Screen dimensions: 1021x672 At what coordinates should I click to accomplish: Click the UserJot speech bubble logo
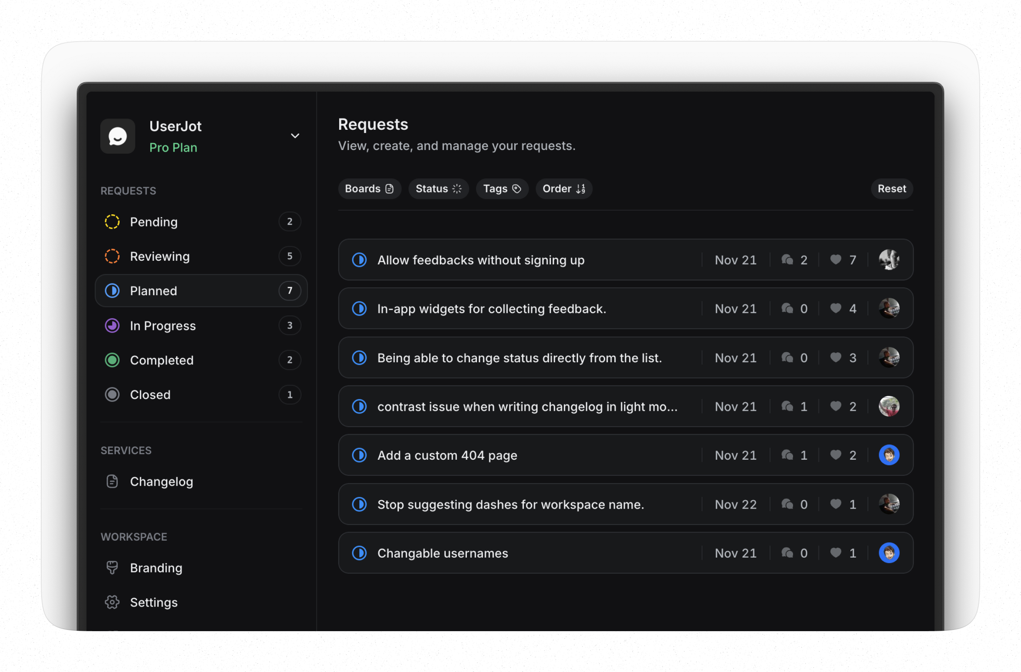tap(117, 136)
